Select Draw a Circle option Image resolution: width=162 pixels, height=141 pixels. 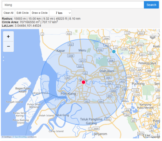pos(40,13)
